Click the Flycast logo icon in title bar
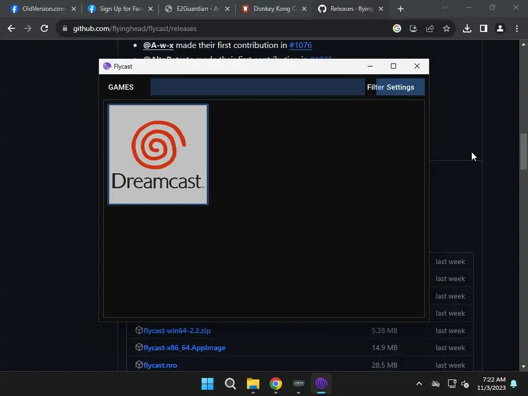The height and width of the screenshot is (396, 528). pos(107,67)
